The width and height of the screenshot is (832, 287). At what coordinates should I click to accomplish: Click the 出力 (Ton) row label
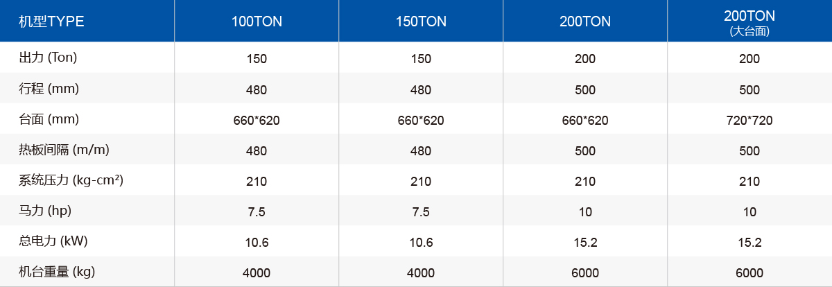(x=48, y=58)
